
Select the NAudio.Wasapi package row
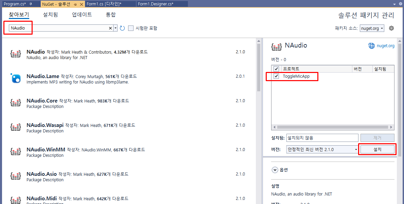pyautogui.click(x=129, y=128)
